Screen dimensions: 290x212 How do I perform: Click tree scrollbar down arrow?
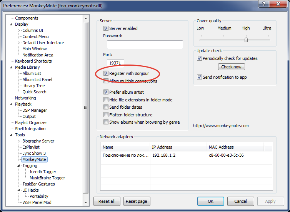(86, 202)
